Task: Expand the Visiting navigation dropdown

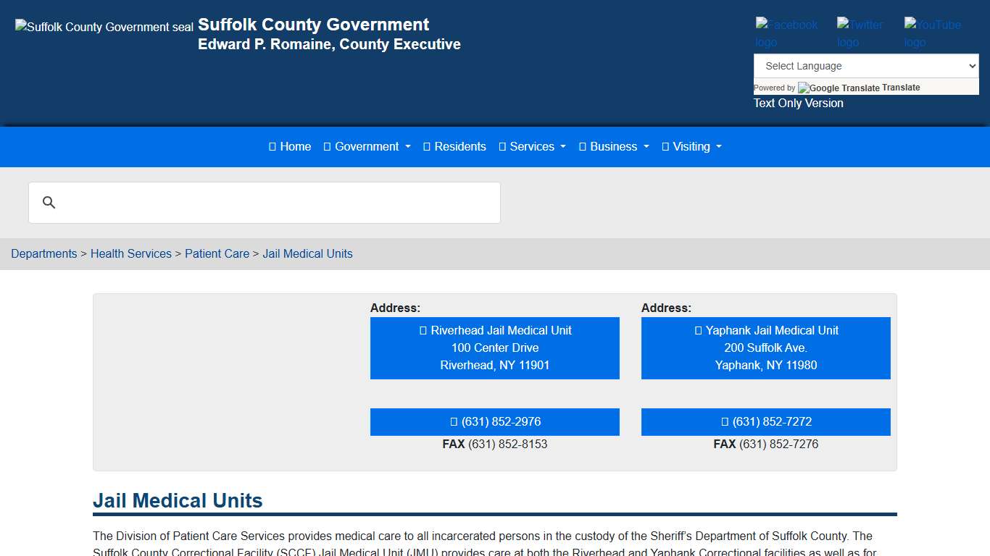Action: 691,147
